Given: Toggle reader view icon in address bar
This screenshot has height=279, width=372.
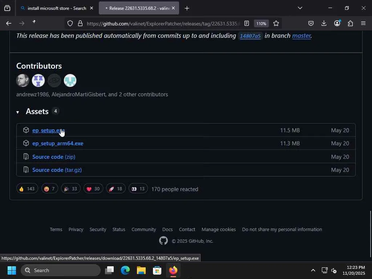Looking at the screenshot, I should 247,23.
